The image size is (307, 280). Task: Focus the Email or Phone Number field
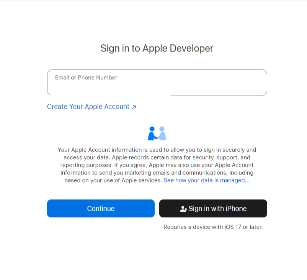pyautogui.click(x=157, y=83)
